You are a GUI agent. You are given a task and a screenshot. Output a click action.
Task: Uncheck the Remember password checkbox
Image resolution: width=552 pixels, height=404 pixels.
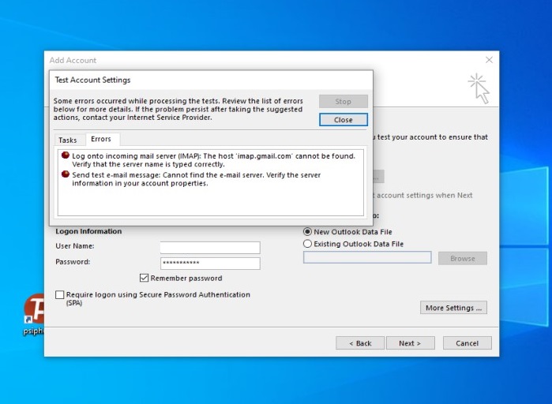(144, 278)
